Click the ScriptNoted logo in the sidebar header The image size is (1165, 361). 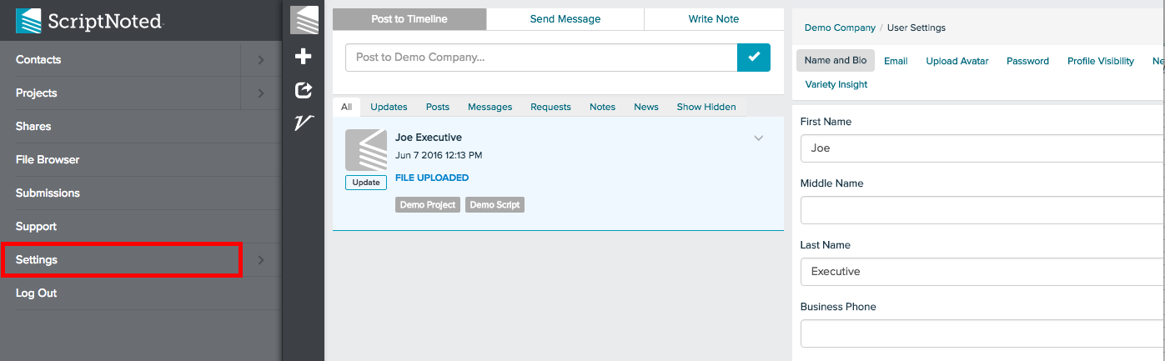coord(89,21)
